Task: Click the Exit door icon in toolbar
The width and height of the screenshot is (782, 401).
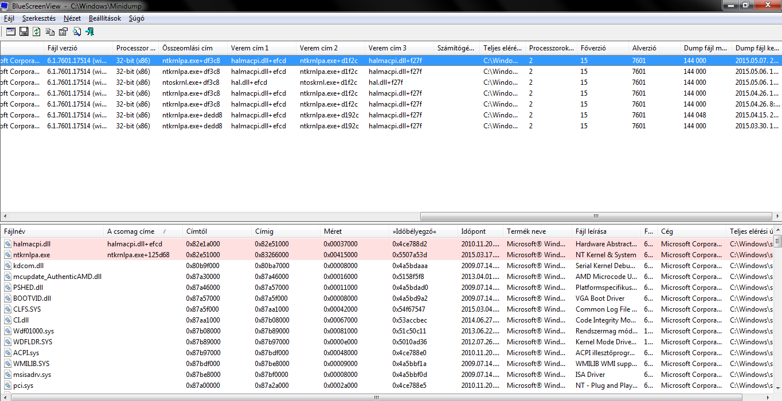Action: 89,32
